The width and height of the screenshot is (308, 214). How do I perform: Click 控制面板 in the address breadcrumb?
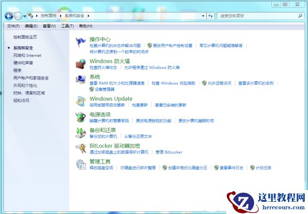(49, 16)
